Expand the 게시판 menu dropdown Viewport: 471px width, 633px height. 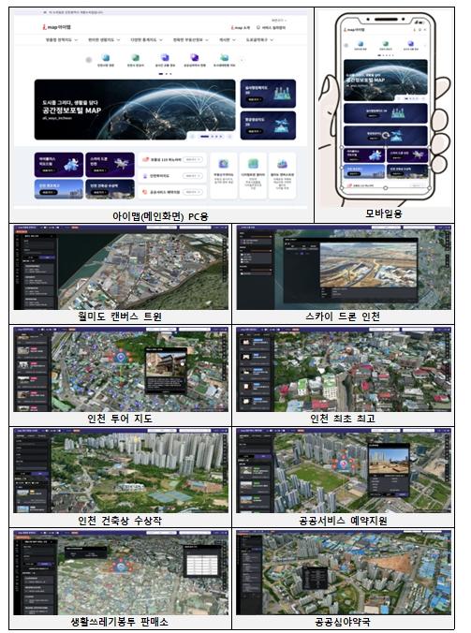228,40
